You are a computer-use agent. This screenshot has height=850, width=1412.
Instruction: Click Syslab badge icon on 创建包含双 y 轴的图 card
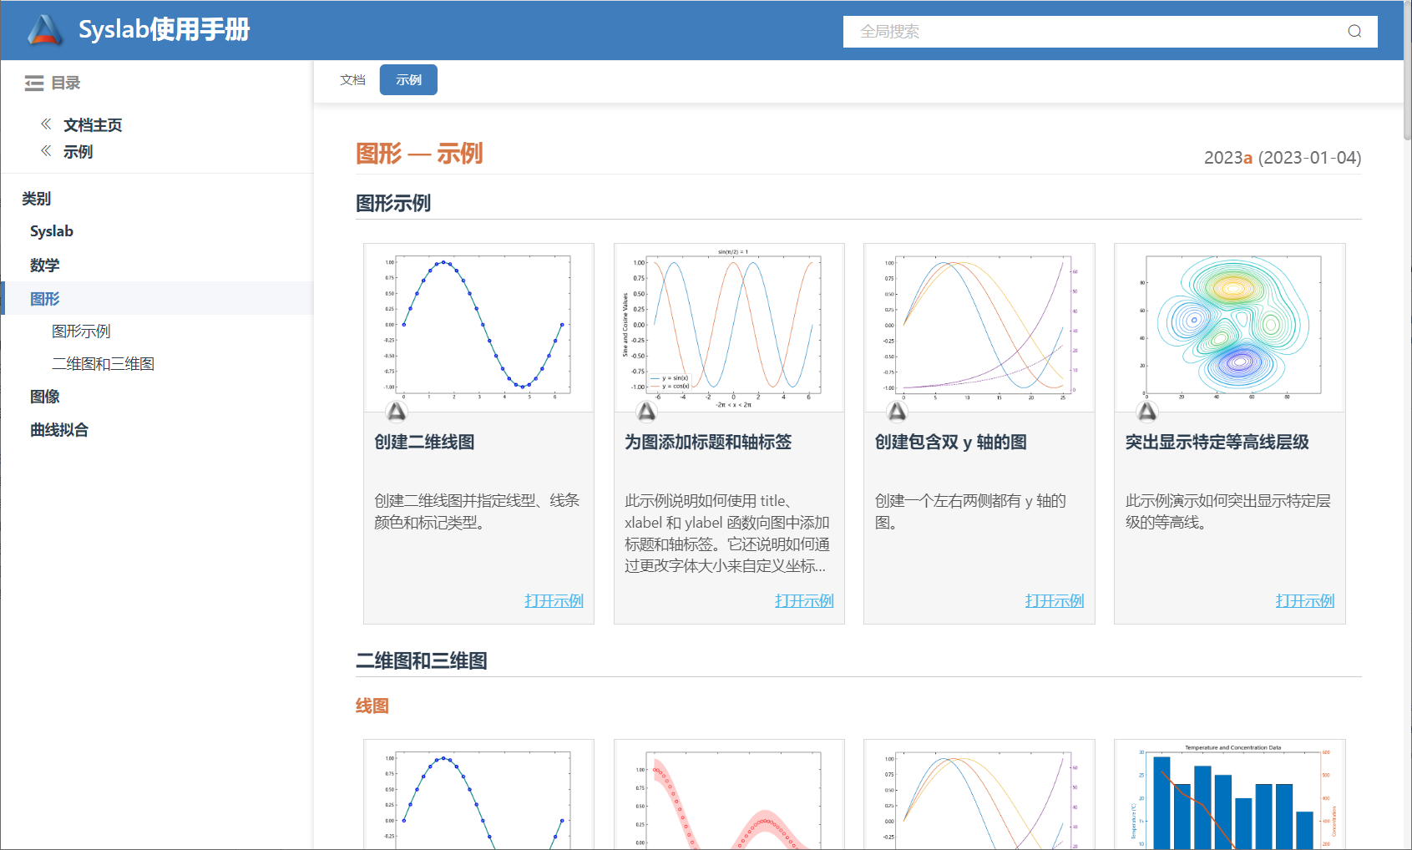point(897,412)
